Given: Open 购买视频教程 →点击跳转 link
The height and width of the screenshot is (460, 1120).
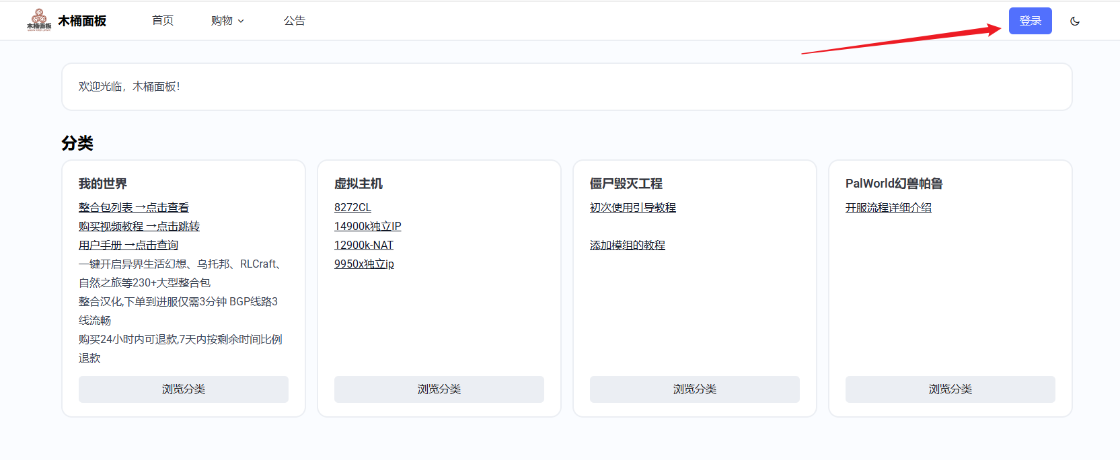Looking at the screenshot, I should coord(139,227).
